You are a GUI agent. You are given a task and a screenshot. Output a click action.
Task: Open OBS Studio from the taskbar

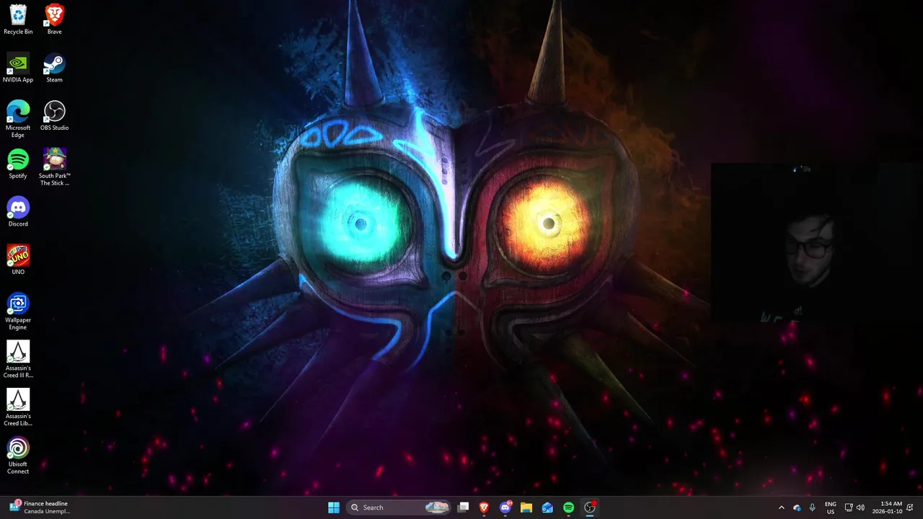590,507
